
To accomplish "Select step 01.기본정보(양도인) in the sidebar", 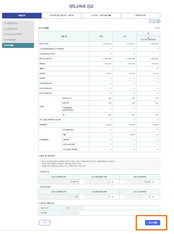I will point(18,23).
